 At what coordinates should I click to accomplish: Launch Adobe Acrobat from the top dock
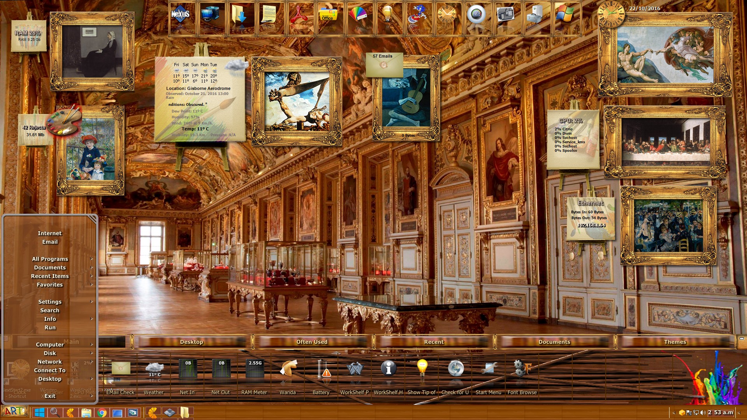point(298,16)
